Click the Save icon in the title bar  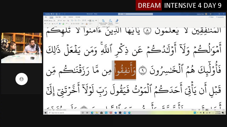(56, 14)
